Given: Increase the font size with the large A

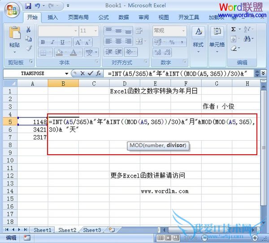Looking at the screenshot, I should tap(78, 42).
